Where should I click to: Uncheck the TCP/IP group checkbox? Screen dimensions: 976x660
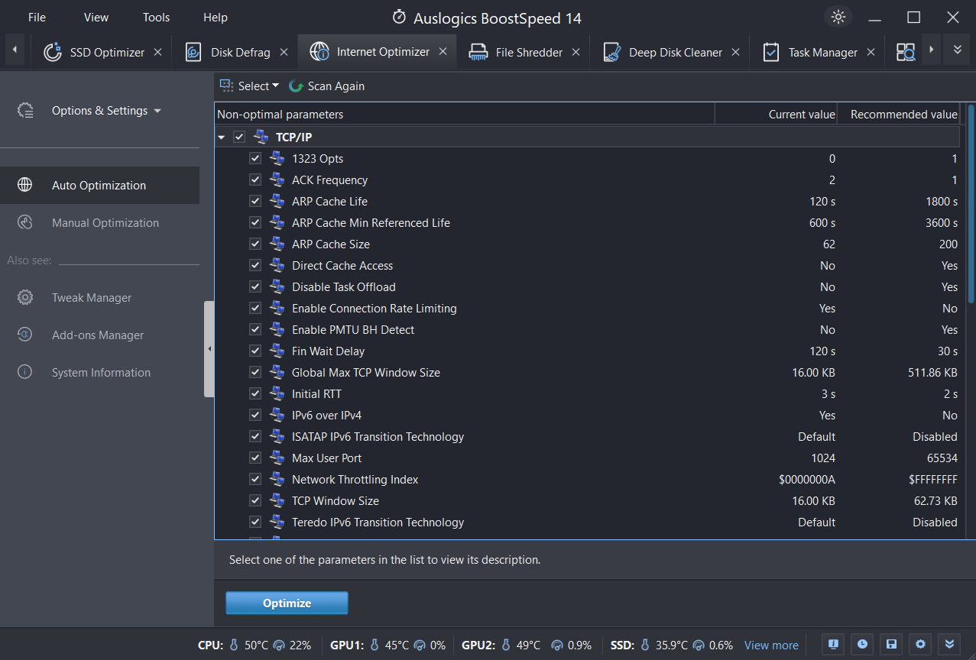[x=239, y=136]
